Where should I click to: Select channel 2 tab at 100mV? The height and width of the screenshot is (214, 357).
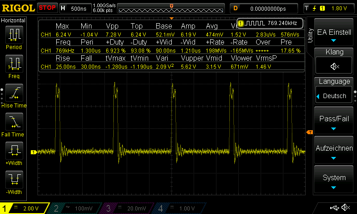tap(75, 208)
